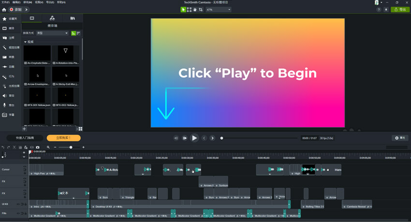The height and width of the screenshot is (222, 411).
Task: Toggle lock on Fills track
Action: (25, 213)
